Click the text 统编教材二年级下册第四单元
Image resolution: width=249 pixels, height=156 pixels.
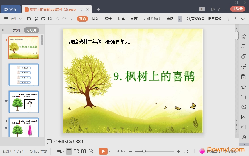click(x=99, y=42)
